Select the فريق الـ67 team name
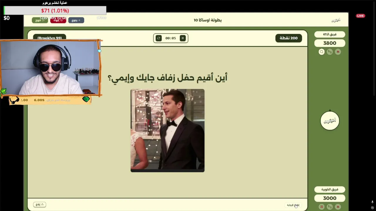 pos(330,34)
